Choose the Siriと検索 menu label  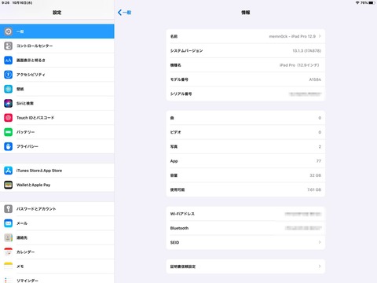[25, 103]
